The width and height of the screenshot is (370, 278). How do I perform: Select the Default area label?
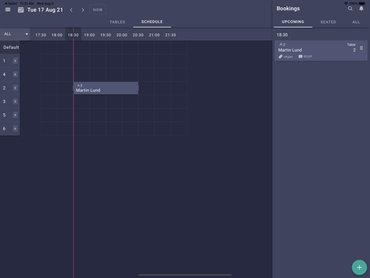coord(11,47)
